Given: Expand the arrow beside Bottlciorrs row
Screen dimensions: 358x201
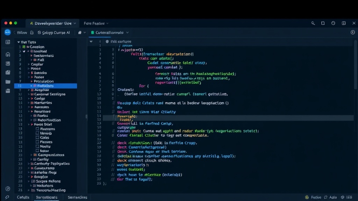Looking at the screenshot, I should [31, 86].
